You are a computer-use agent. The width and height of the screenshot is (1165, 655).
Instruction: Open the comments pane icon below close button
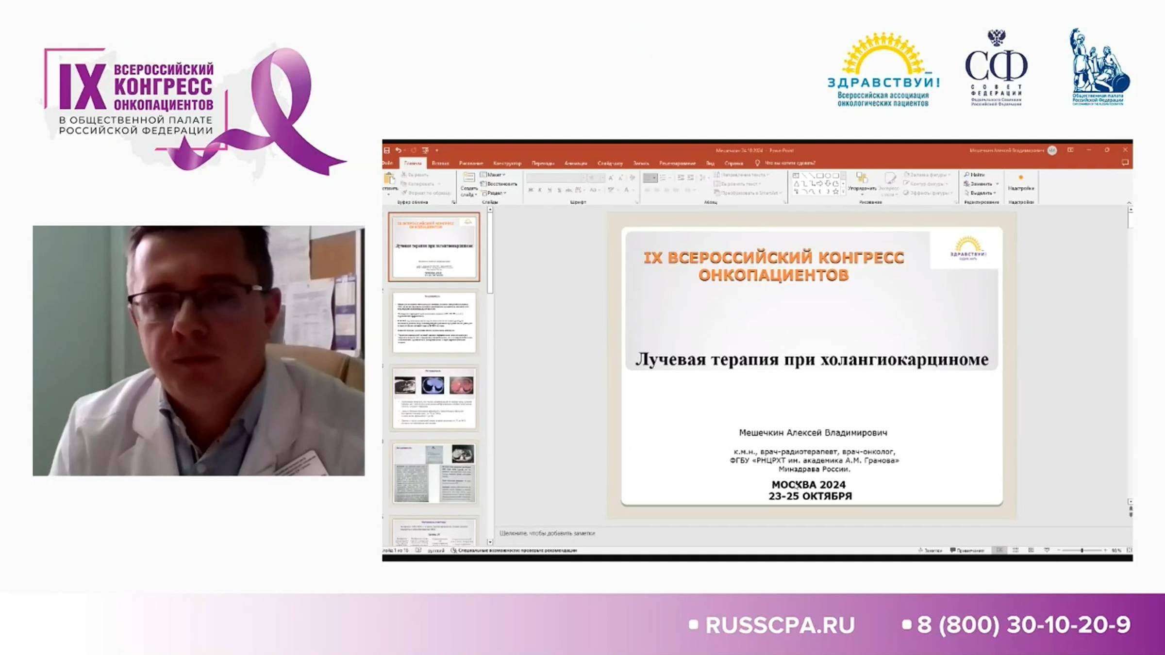coord(1125,163)
